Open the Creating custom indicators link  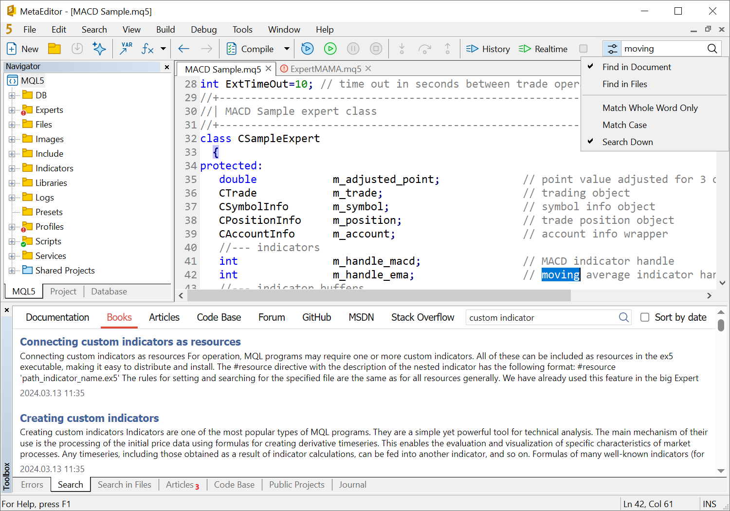pos(89,418)
